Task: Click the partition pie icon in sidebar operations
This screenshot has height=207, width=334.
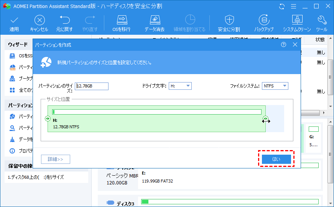Action: coord(12,116)
